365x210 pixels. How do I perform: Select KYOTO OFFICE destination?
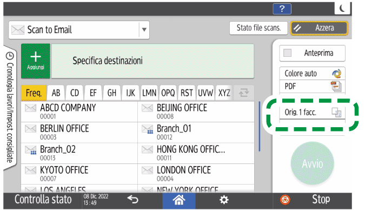tap(79, 174)
